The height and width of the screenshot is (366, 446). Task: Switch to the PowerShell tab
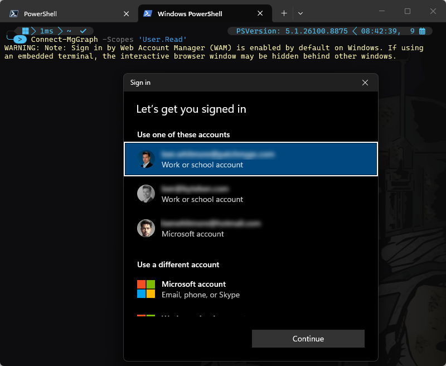click(x=69, y=13)
